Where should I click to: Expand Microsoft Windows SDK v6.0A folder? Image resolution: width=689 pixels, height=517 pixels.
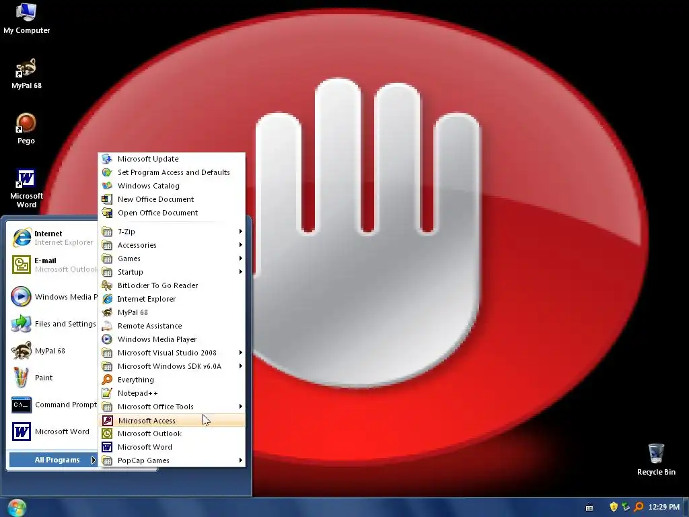[172, 366]
